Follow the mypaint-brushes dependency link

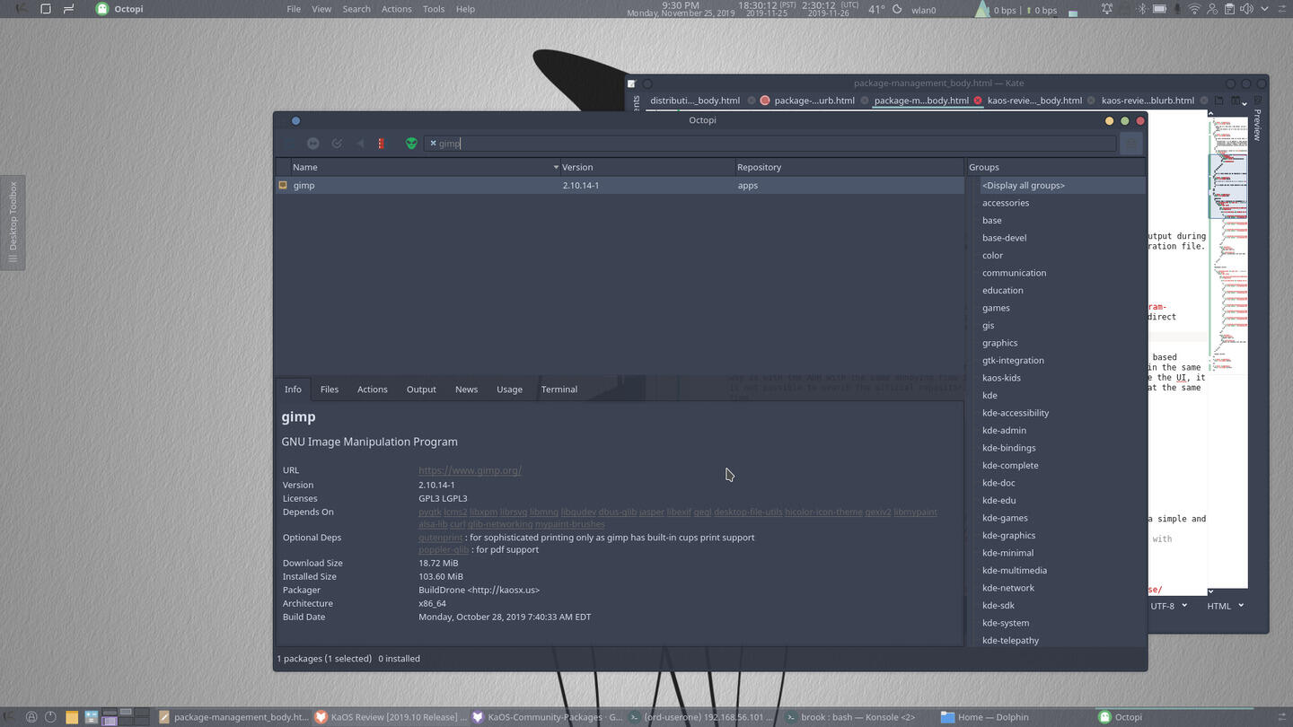point(569,524)
